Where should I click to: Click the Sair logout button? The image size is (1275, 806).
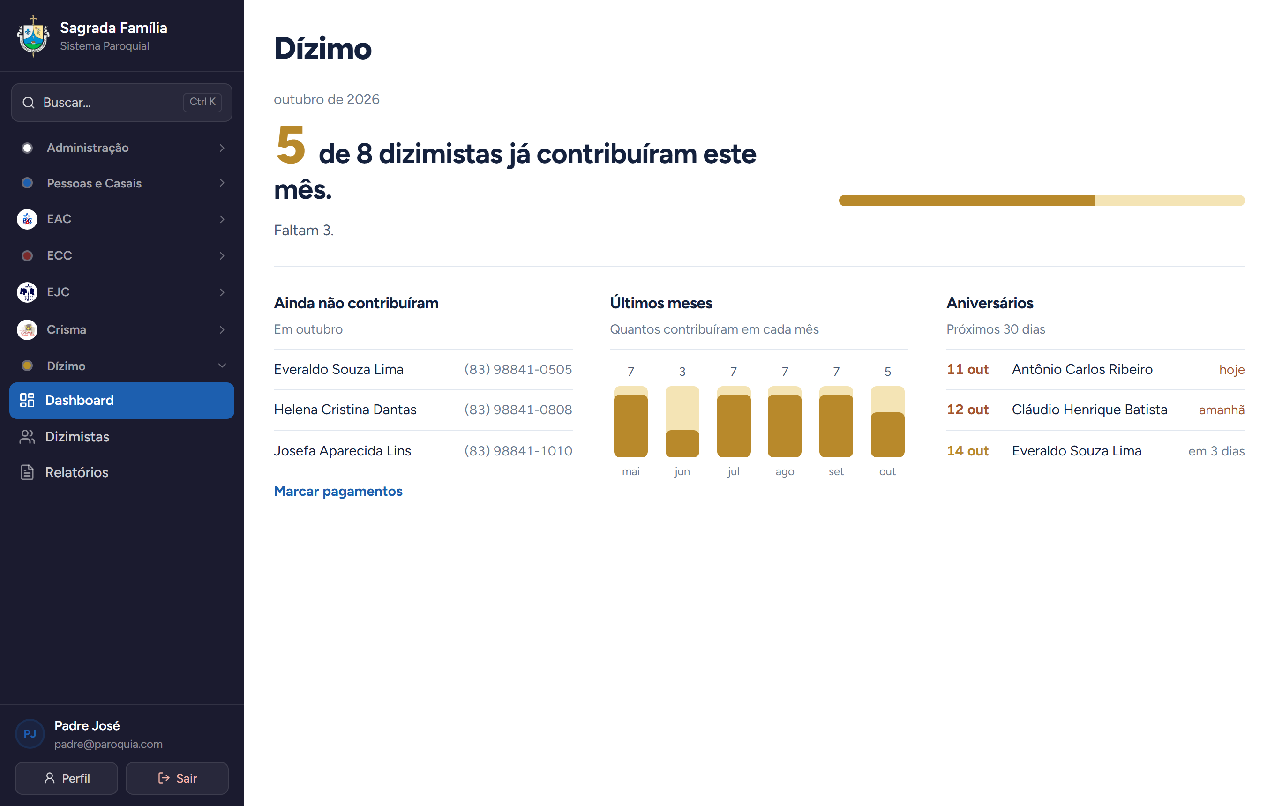177,778
